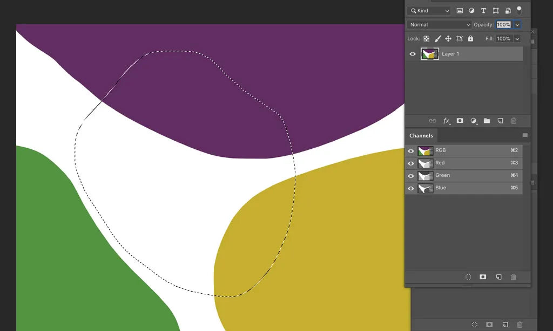Image resolution: width=553 pixels, height=331 pixels.
Task: Filter for type layers icon
Action: (483, 11)
